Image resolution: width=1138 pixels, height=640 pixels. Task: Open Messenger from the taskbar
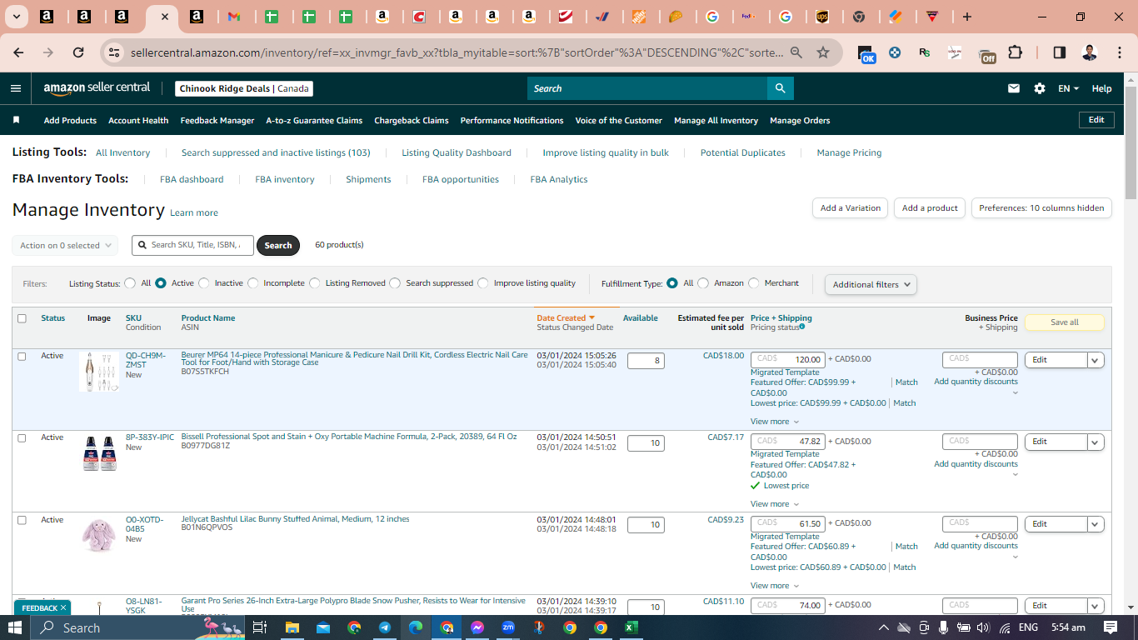477,627
